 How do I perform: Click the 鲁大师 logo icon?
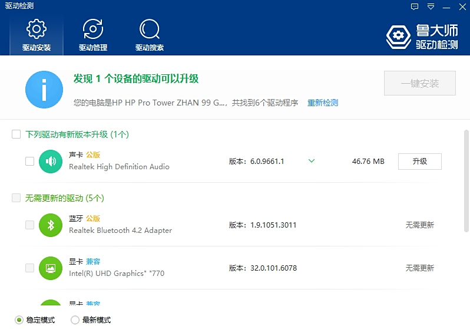(x=398, y=37)
